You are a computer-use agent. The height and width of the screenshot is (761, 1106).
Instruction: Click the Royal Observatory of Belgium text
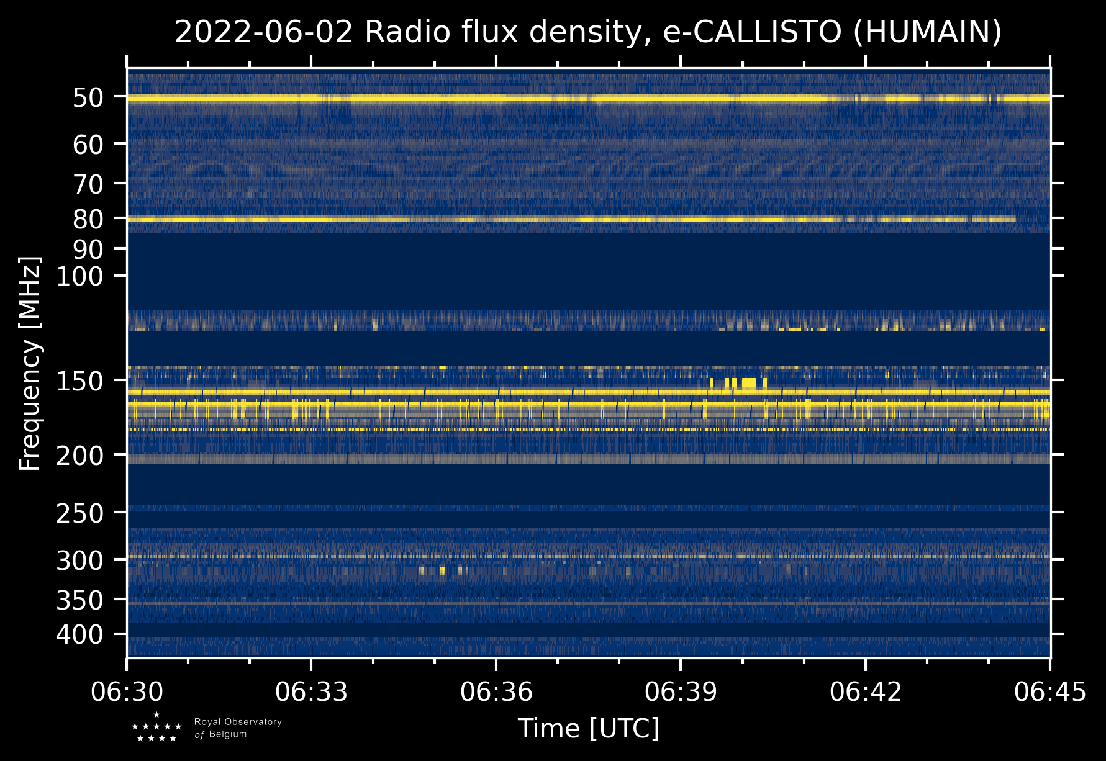click(x=237, y=728)
